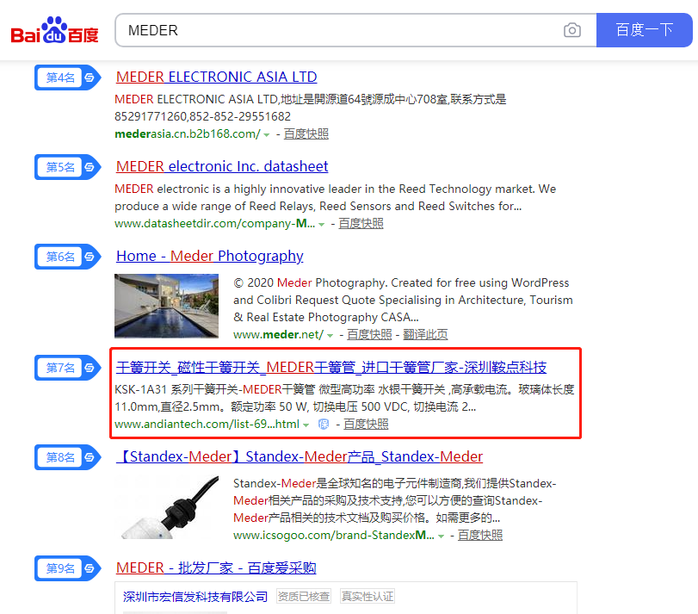Viewport: 698px width, 614px height.
Task: Open the Meder Photography pool house thumbnail
Action: (166, 306)
